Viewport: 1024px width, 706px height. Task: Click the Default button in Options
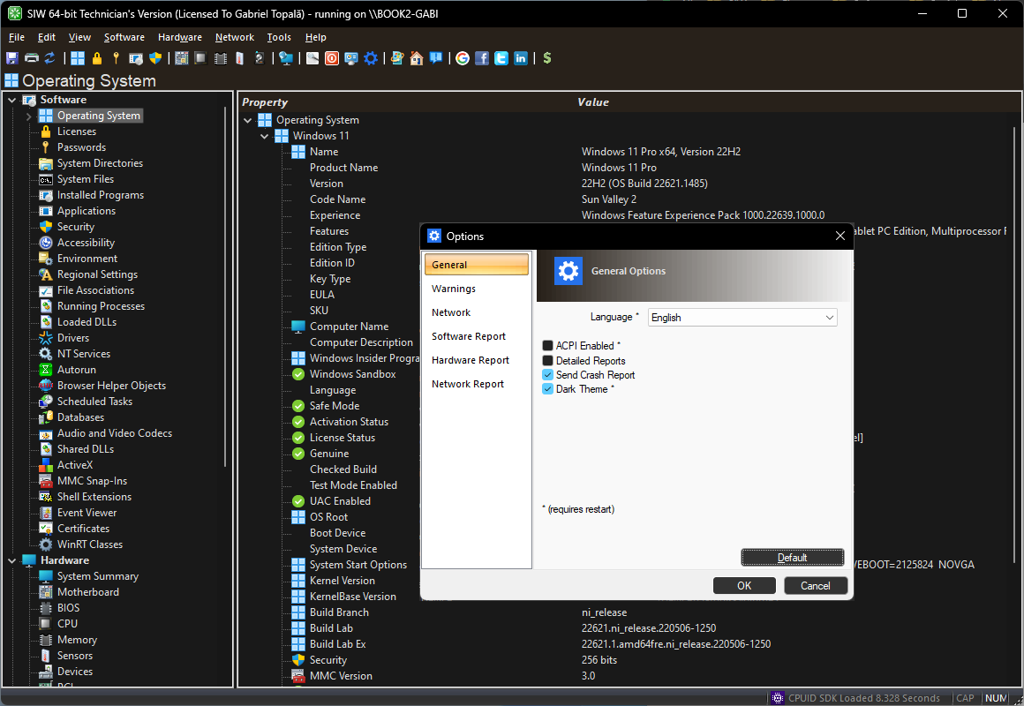tap(792, 557)
